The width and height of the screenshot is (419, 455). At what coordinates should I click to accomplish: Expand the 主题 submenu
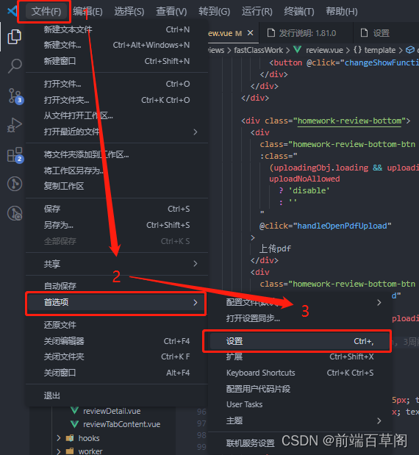(300, 420)
